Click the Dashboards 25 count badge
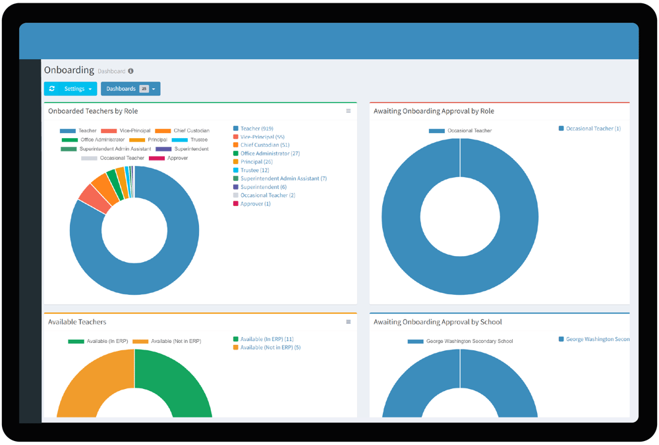Screen dimensions: 659x445 tap(144, 89)
